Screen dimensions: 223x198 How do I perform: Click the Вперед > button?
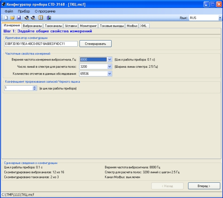click(204, 186)
